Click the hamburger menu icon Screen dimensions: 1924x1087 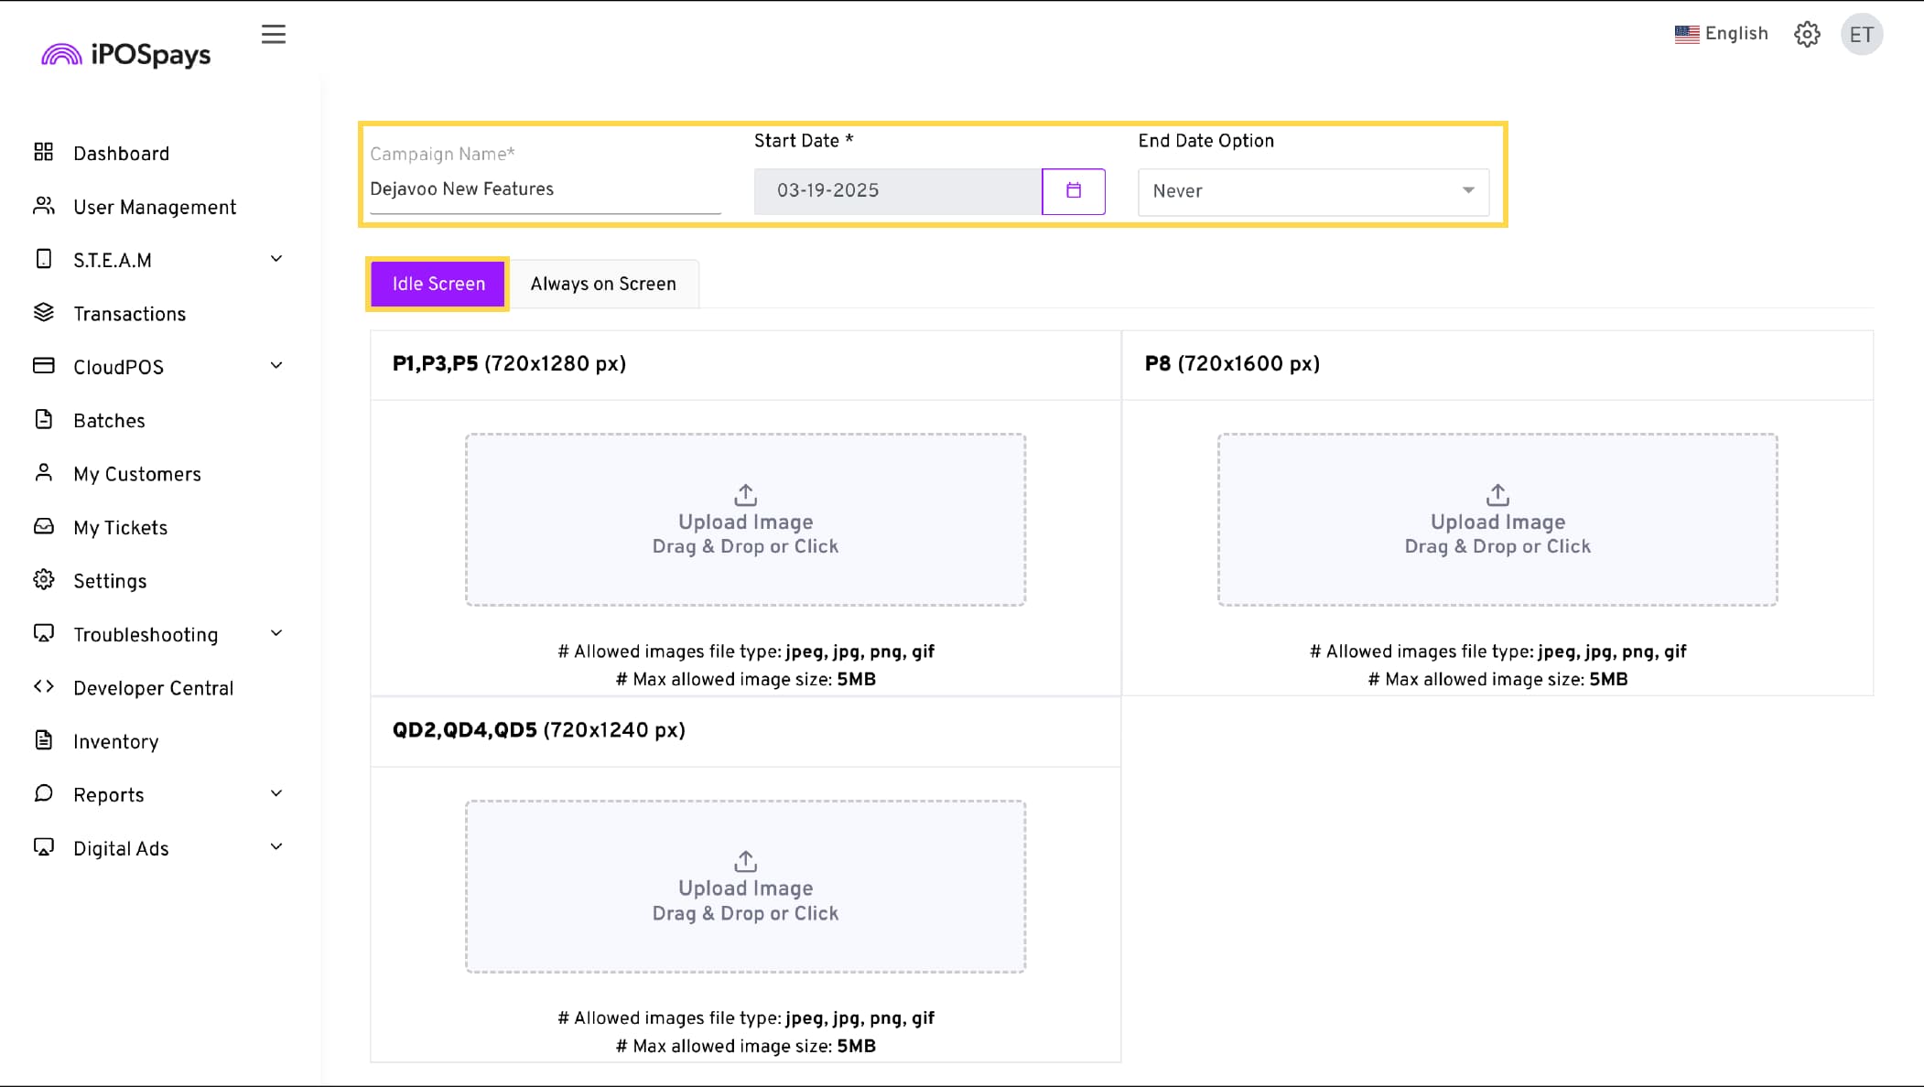273,35
